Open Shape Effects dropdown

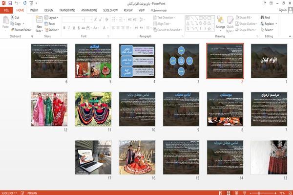(x=246, y=30)
